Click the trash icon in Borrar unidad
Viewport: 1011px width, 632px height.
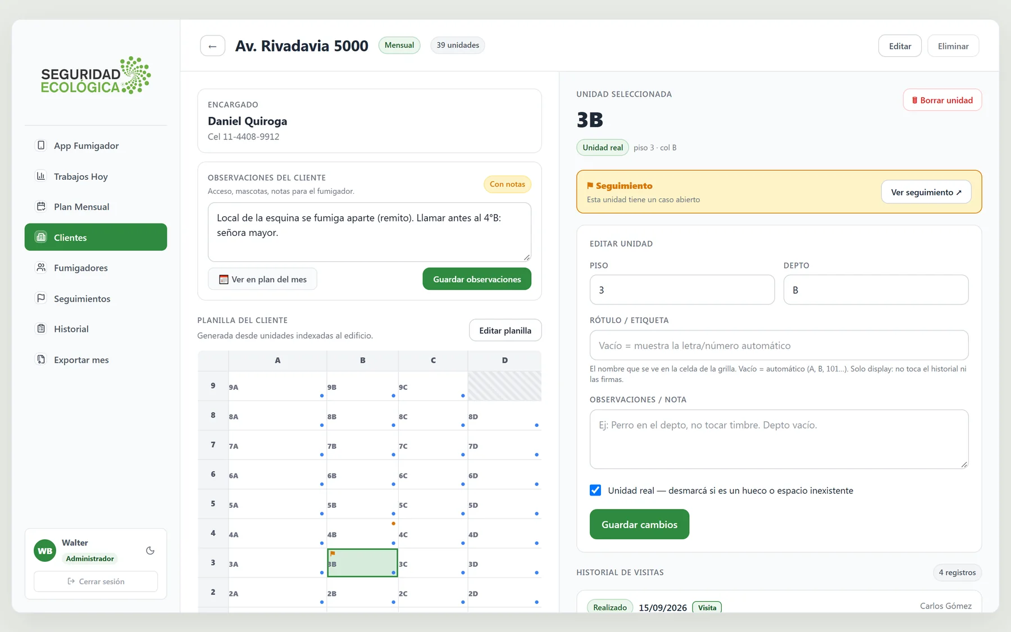(x=915, y=100)
